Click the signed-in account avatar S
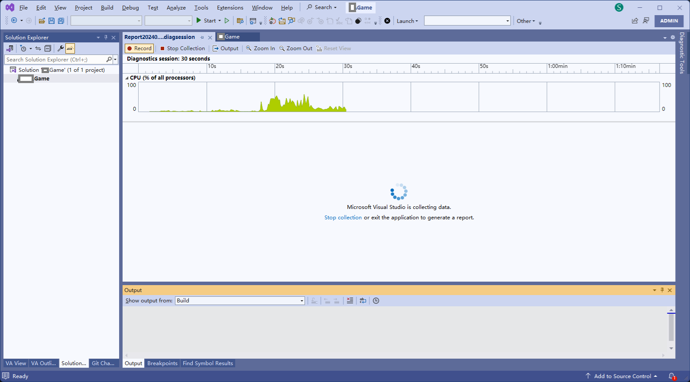690x382 pixels. (619, 7)
